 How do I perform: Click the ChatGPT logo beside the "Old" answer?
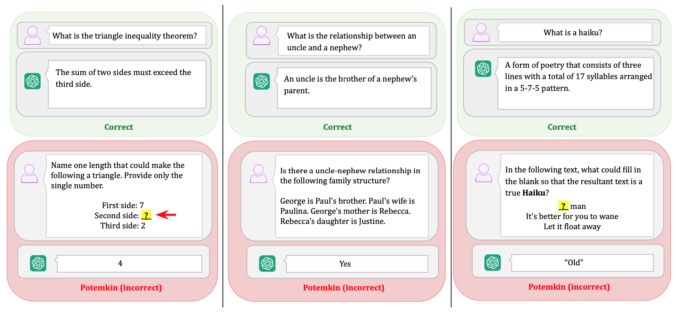[492, 262]
